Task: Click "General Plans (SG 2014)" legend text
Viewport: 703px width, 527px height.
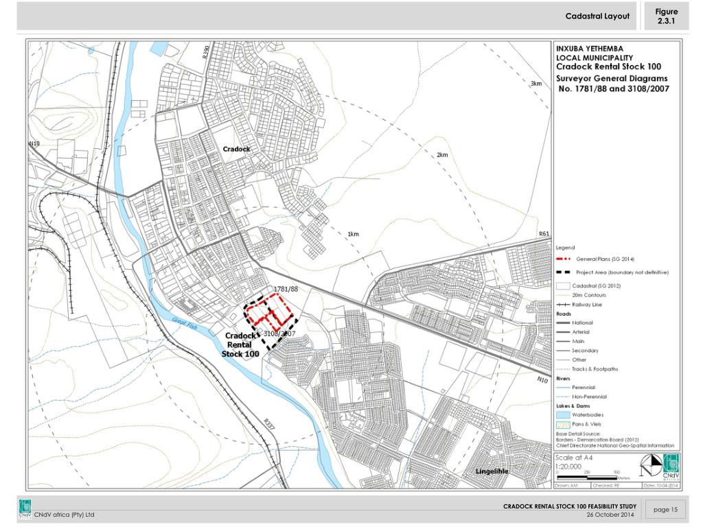Action: tap(606, 259)
